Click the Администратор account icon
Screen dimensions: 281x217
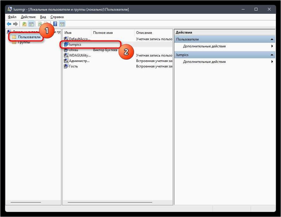coord(66,61)
